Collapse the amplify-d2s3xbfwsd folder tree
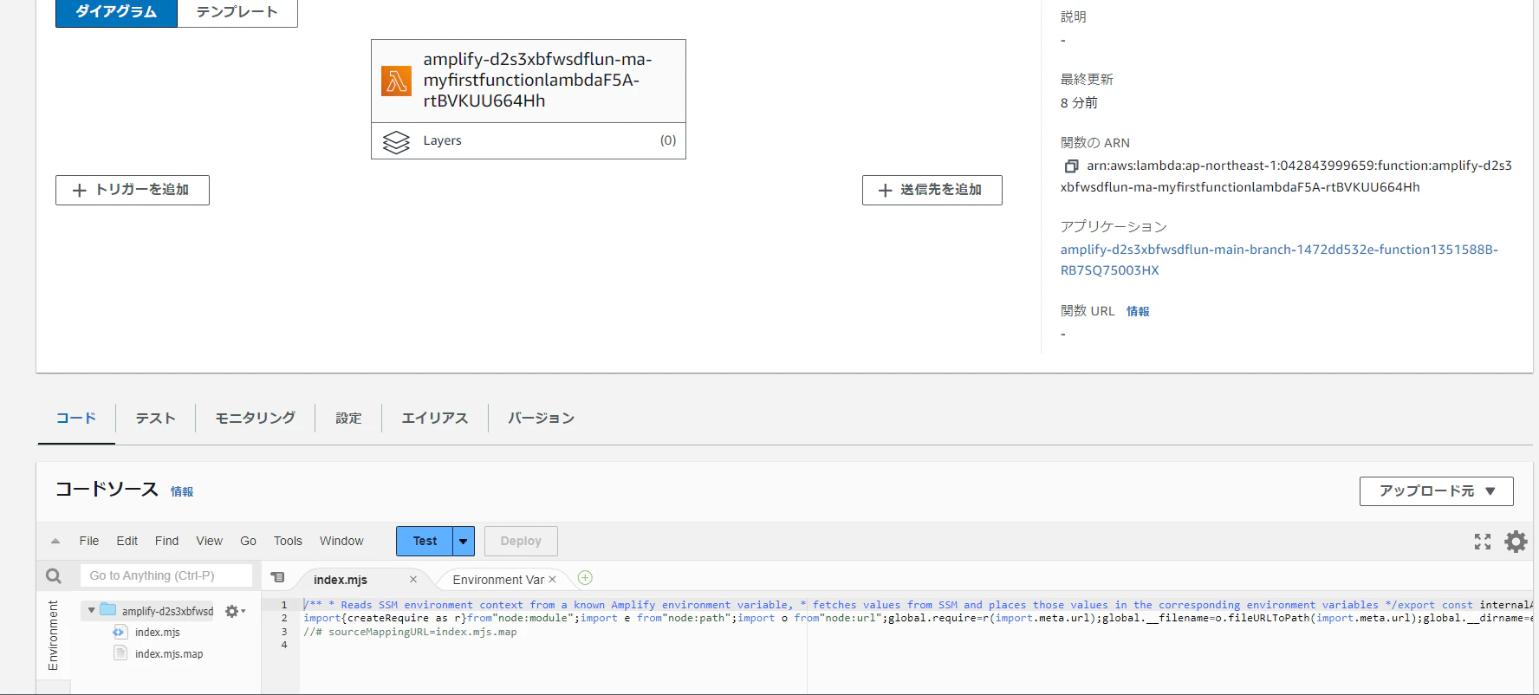1539x695 pixels. click(x=91, y=610)
